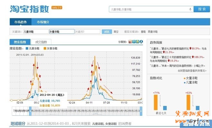
Task: Open 去阿里指数查看供货情况 link
Action: [192, 71]
